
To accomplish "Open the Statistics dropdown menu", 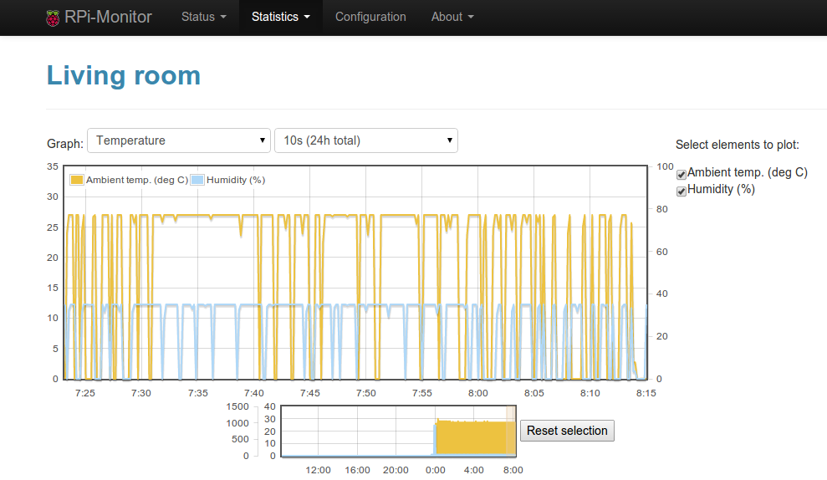I will pyautogui.click(x=281, y=17).
